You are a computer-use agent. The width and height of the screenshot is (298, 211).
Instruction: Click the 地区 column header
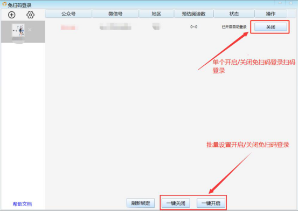(x=156, y=13)
